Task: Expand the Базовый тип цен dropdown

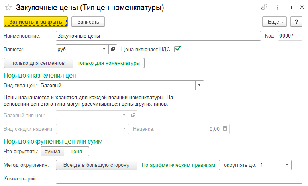Action: [124, 115]
